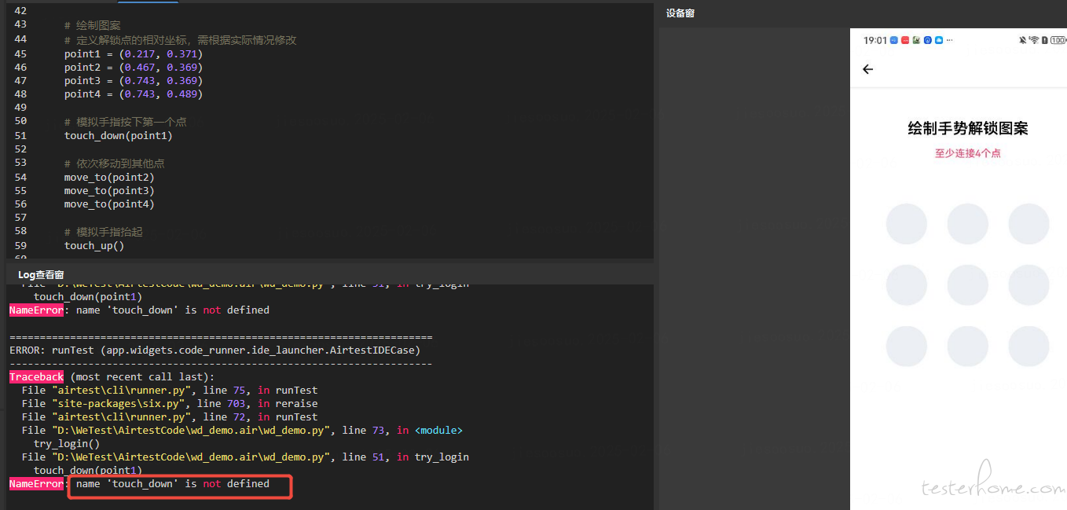
Task: Tap the green picture notification icon in status bar
Action: coord(916,40)
